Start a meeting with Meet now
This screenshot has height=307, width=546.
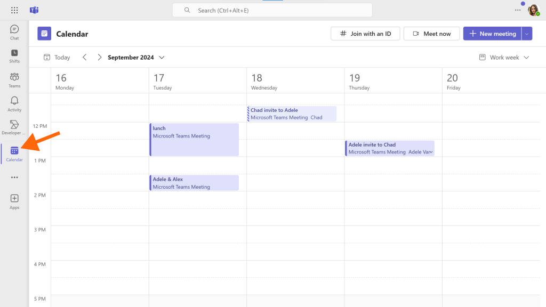(x=431, y=34)
